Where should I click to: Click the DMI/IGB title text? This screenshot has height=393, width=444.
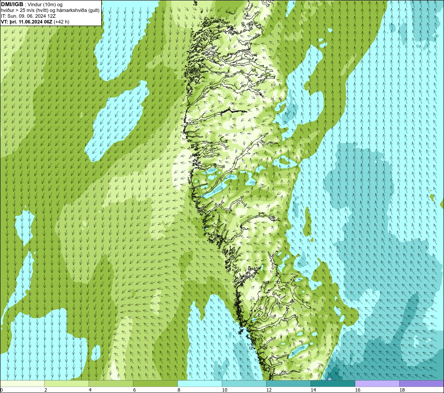12,4
